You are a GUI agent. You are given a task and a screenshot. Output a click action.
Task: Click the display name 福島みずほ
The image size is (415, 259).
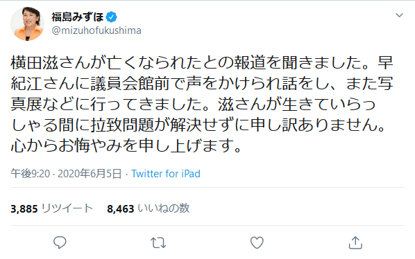[78, 17]
